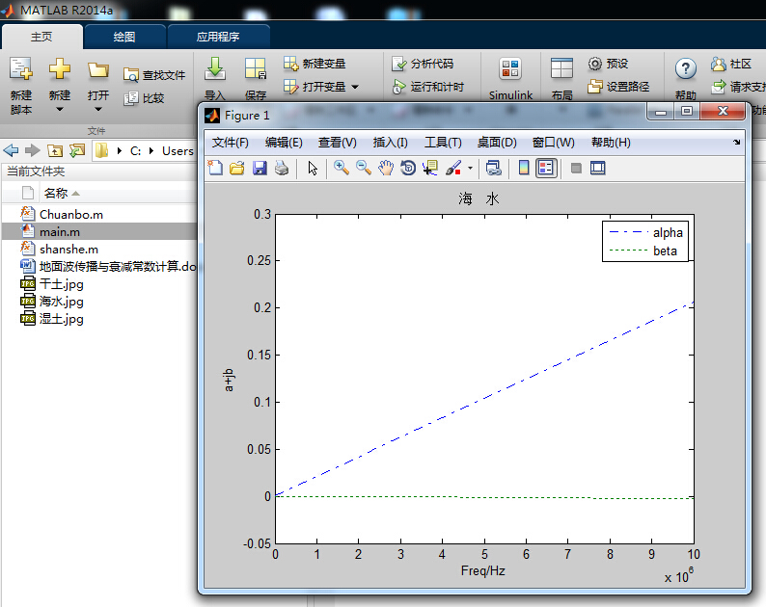This screenshot has height=607, width=766.
Task: Select main.m file
Action: pos(60,232)
